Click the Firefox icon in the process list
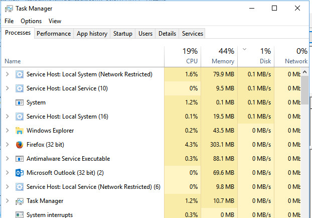Viewport: 312px width, 218px height. coord(20,145)
